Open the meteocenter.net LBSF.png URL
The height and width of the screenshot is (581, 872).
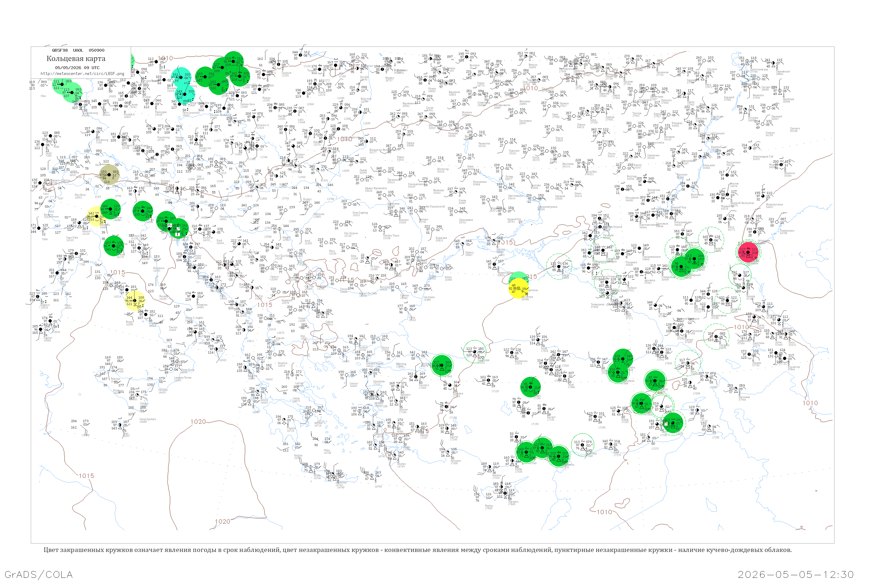coord(82,73)
